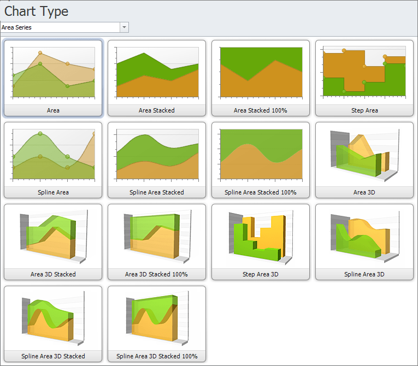Screen dimensions: 418x366
Task: Open the Area Series dropdown arrow
Action: [x=125, y=27]
